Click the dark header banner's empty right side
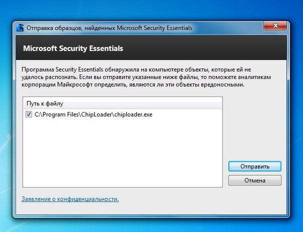Viewport: 303px width, 232px height. (x=225, y=49)
